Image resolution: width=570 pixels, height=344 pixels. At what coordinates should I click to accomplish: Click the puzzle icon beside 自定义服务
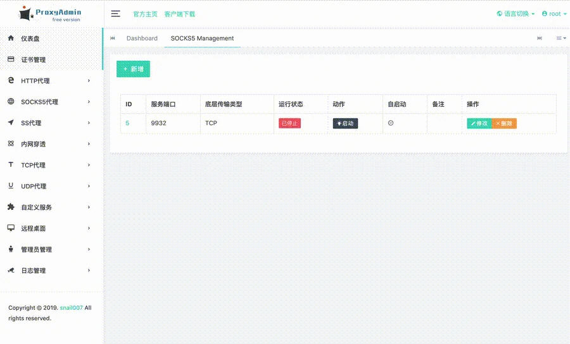(x=11, y=207)
